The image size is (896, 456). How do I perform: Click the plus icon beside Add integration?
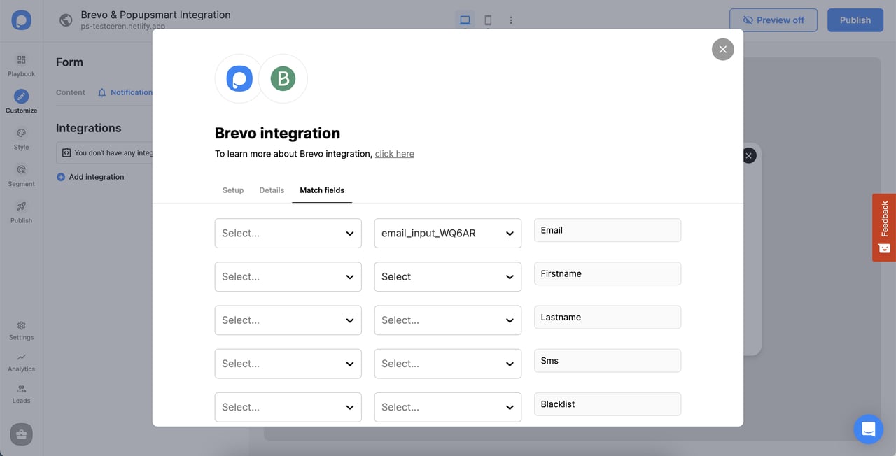click(61, 177)
